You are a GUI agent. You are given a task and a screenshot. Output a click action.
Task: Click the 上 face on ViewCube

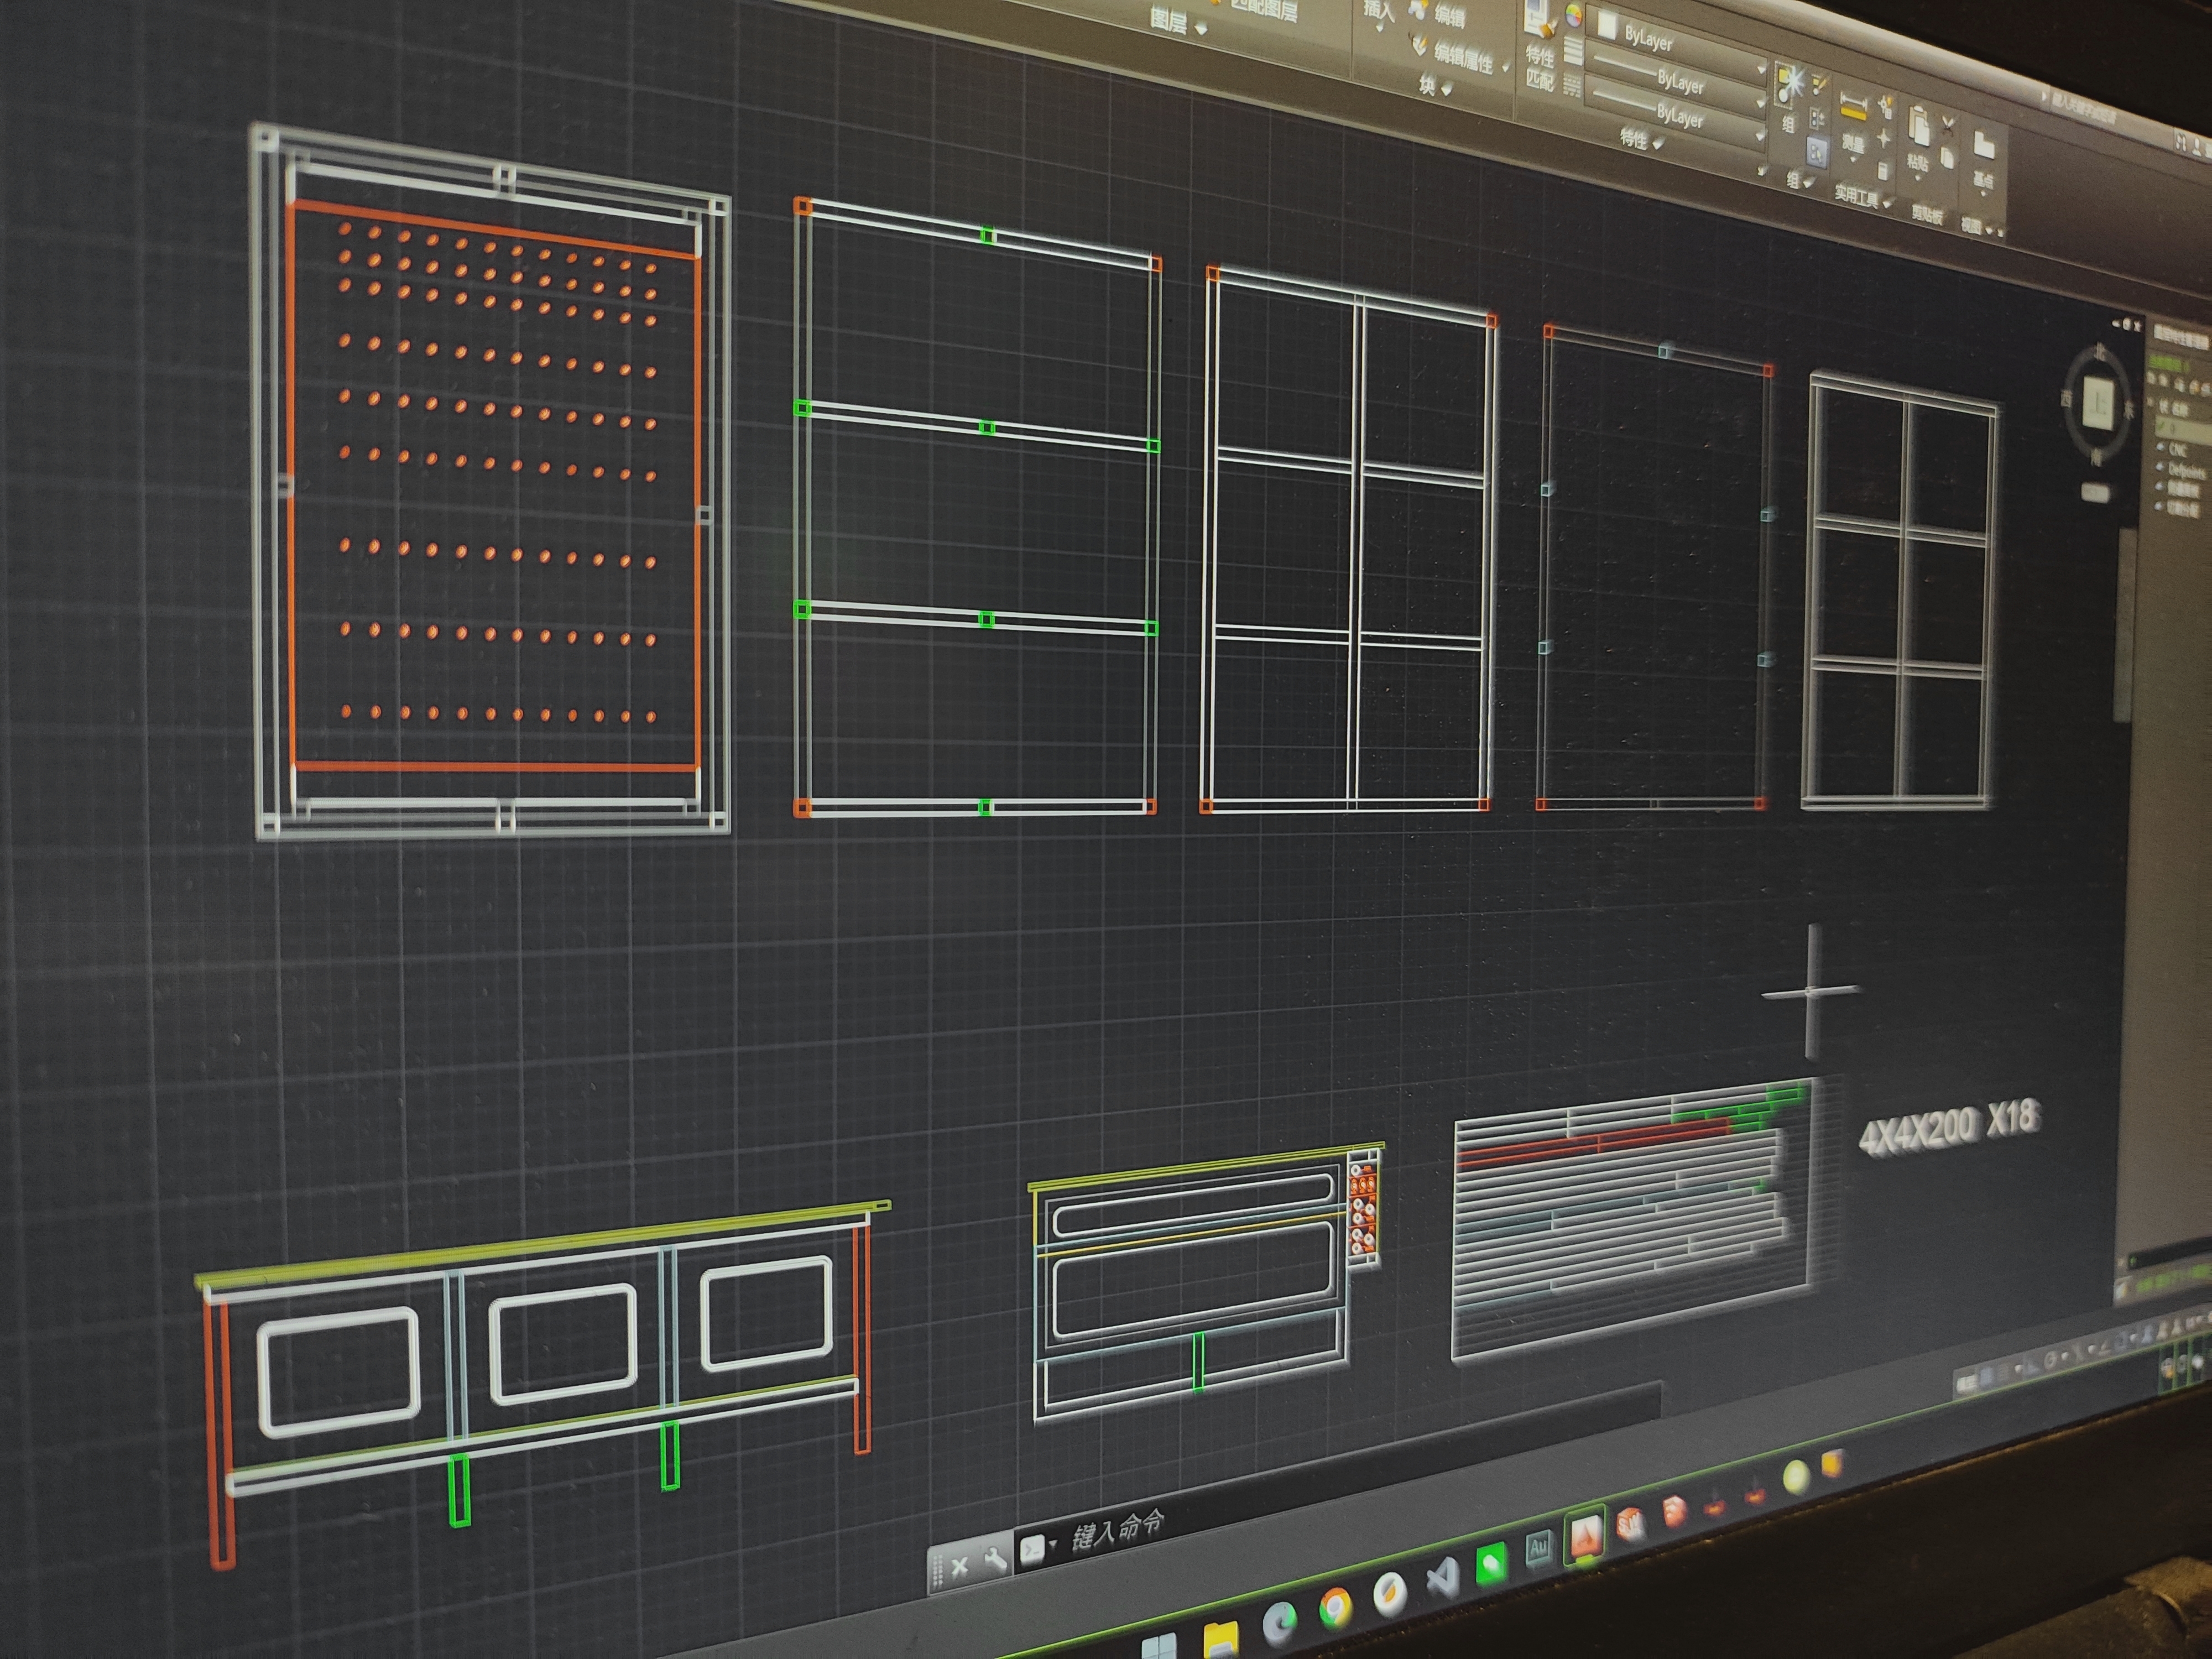2098,405
